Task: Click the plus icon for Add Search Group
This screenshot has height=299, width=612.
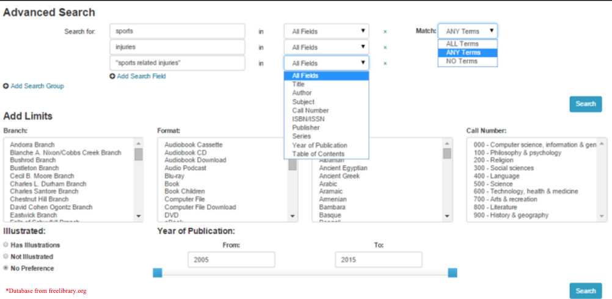Action: point(6,86)
